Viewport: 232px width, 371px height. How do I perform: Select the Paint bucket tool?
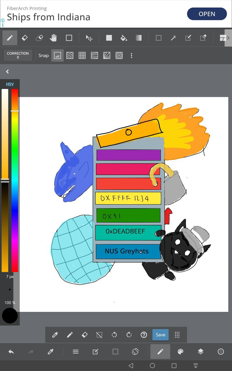[124, 38]
